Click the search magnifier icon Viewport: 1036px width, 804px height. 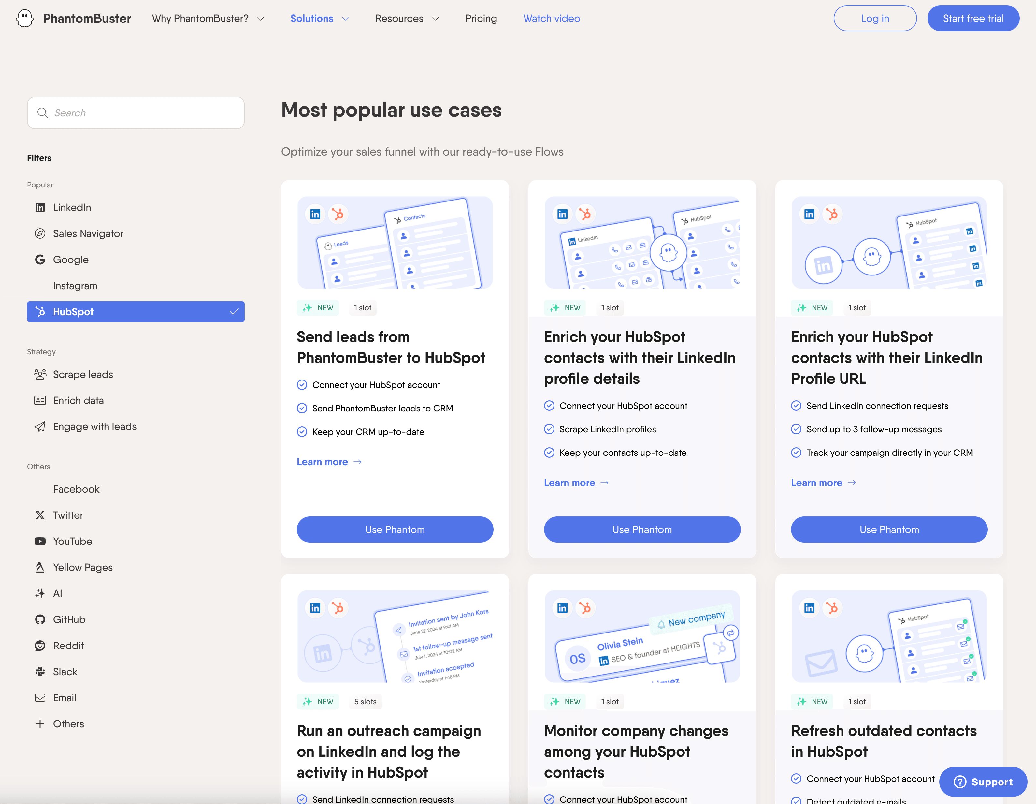[x=43, y=113]
